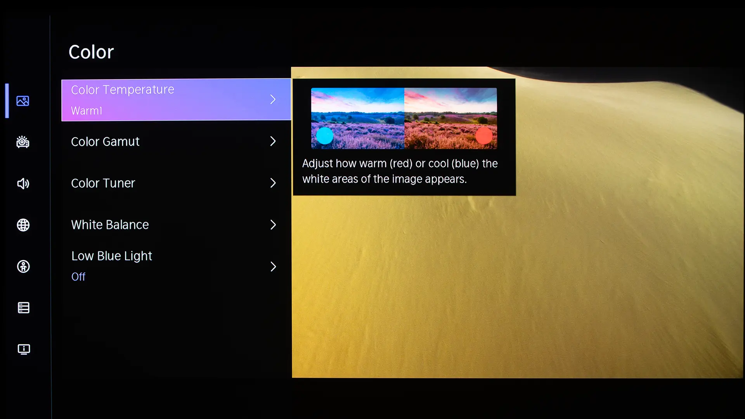Open the Color Tuner option
The image size is (745, 419).
coord(176,183)
